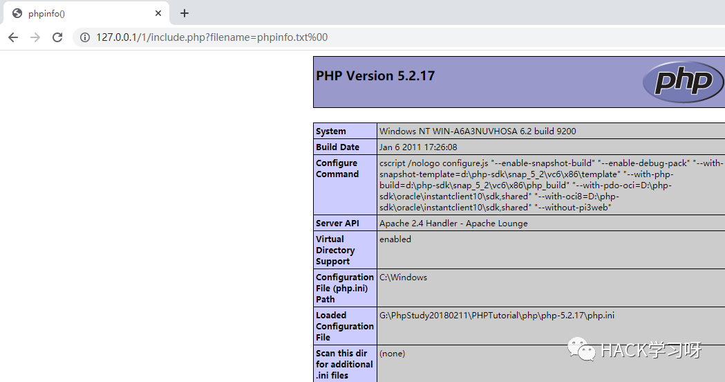Click the PHP logo image
The height and width of the screenshot is (382, 725).
point(684,82)
